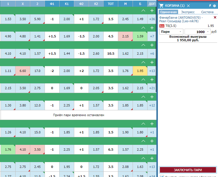Screen dimensions: 218x177
Task: Select the yellow highlighted 1.95 odds cell
Action: 140,71
